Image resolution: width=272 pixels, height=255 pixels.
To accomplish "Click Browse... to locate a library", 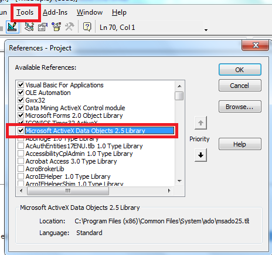I will [240, 107].
